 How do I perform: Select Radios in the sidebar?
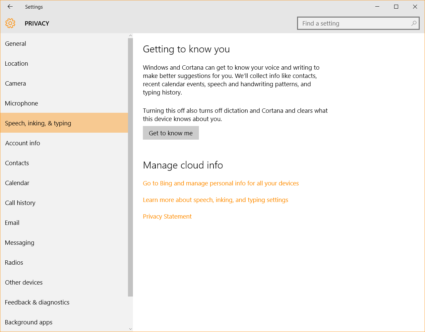pos(64,262)
